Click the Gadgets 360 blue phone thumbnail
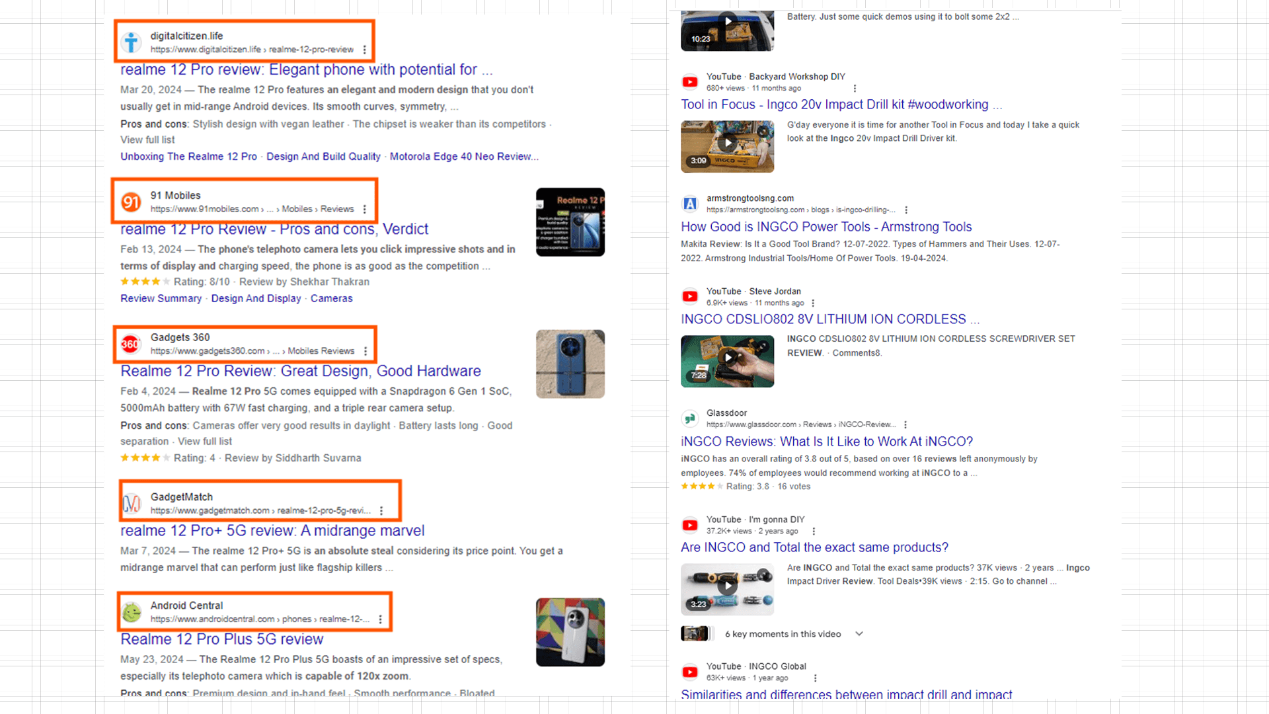This screenshot has height=714, width=1269. tap(570, 364)
